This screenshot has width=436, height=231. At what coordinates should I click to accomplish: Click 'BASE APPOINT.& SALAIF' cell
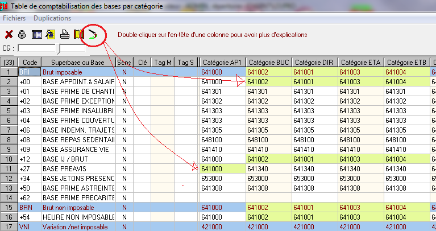pos(78,82)
